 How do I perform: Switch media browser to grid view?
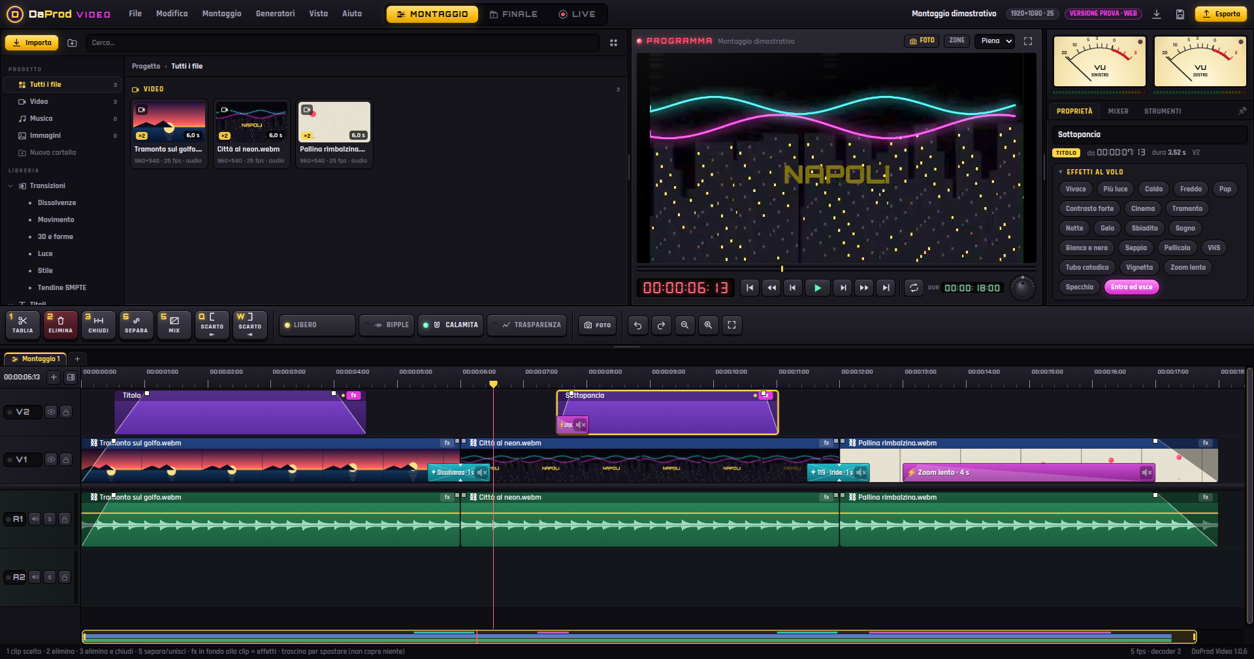613,43
